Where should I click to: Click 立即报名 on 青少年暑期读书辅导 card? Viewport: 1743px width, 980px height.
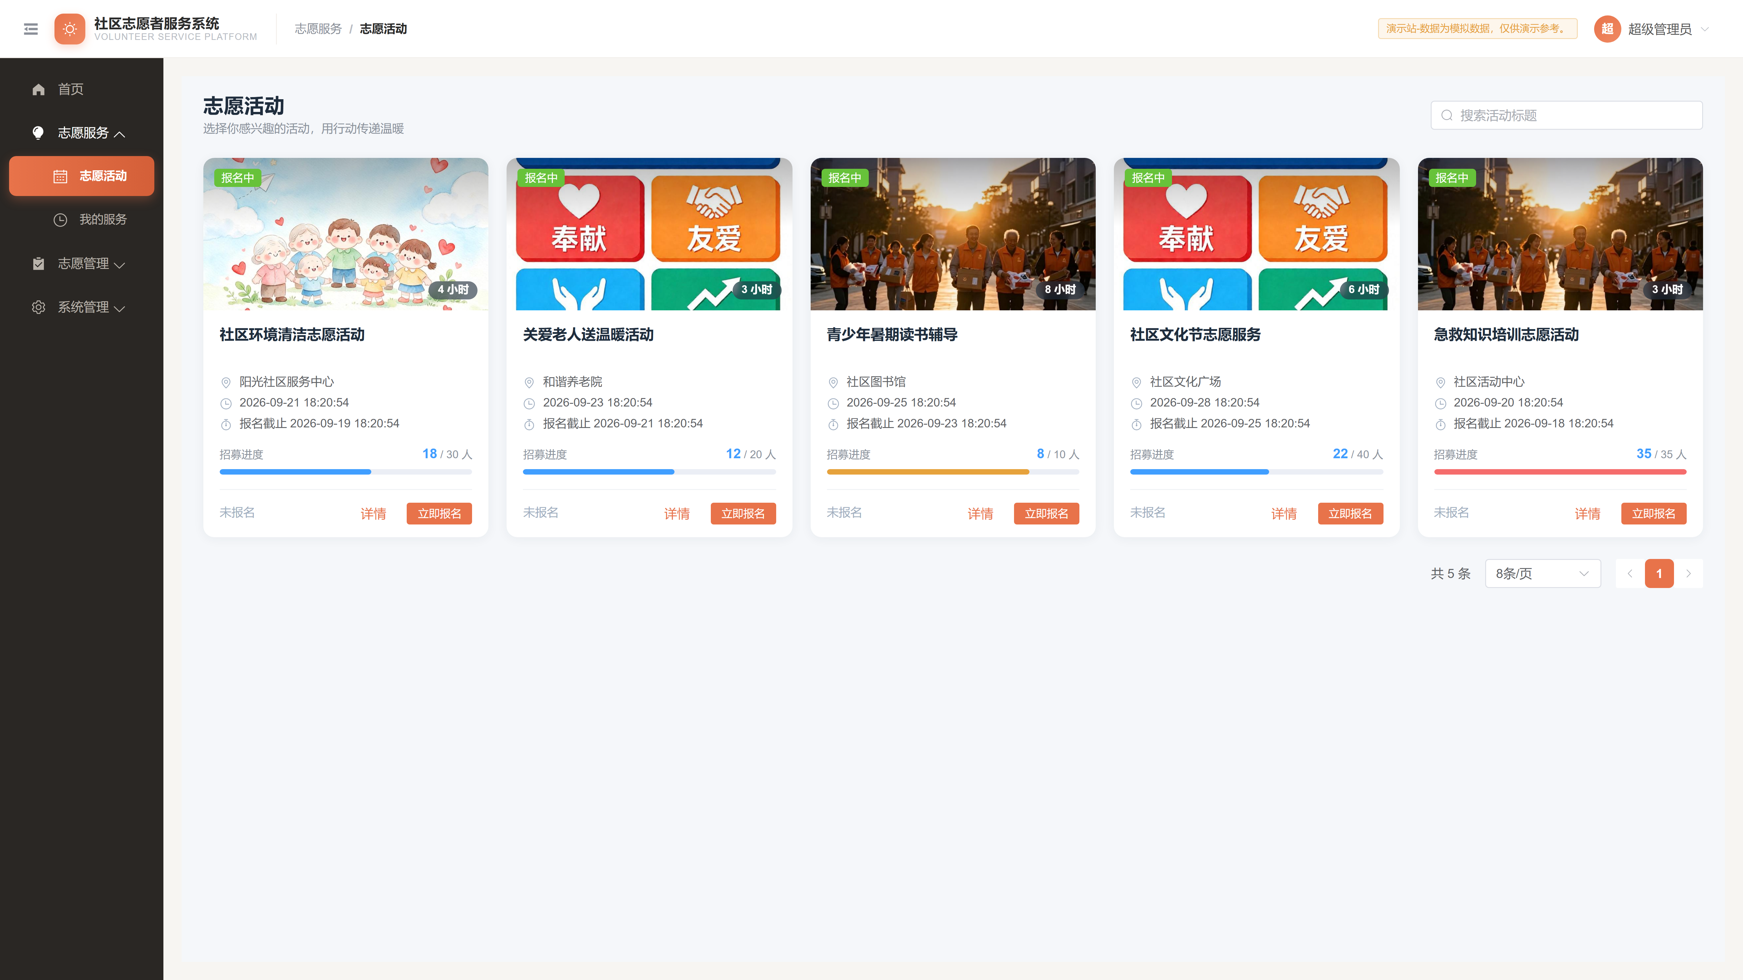1046,513
